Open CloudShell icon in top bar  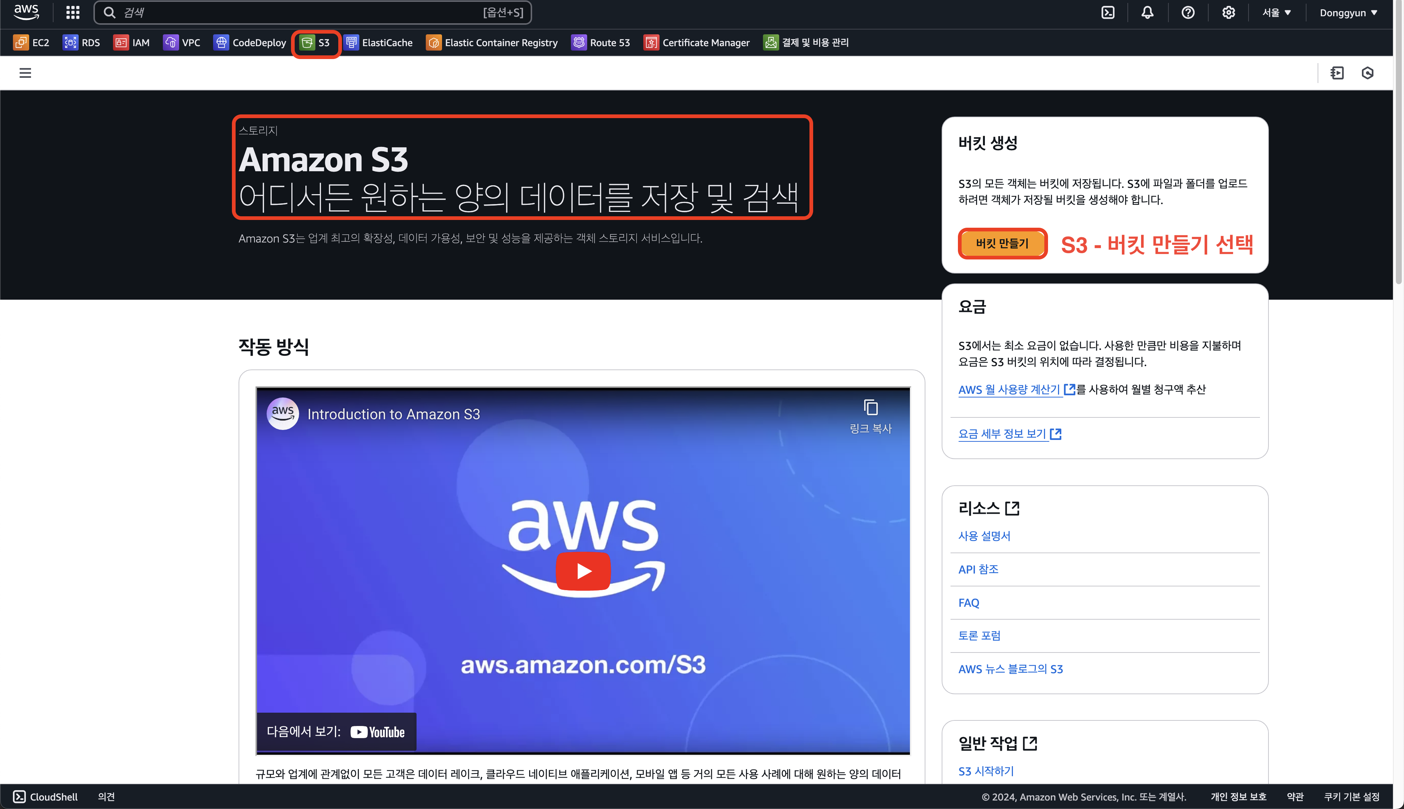pos(1108,12)
